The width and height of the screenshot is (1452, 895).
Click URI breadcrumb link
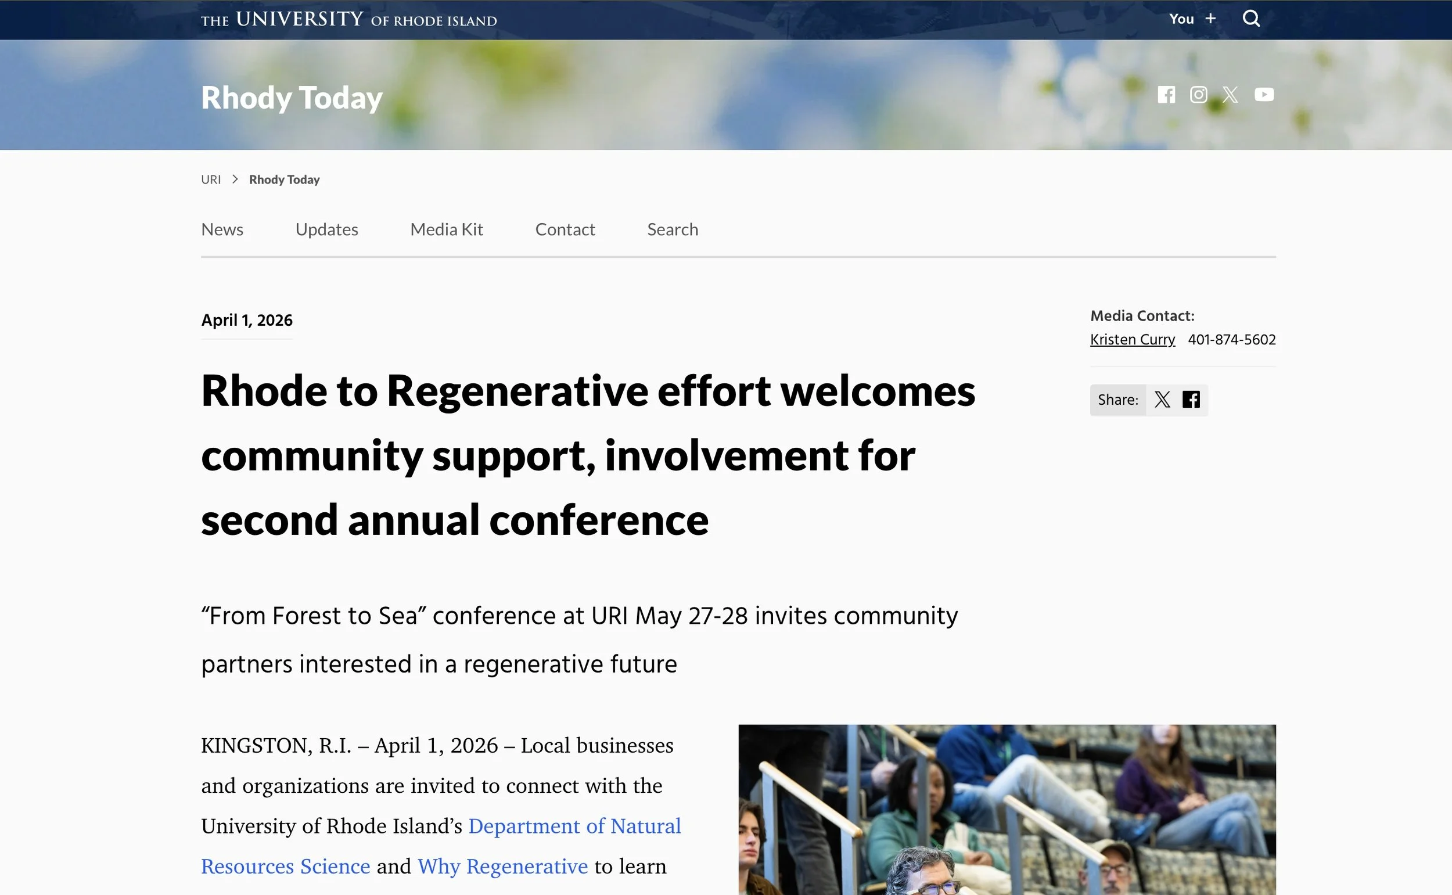click(x=211, y=179)
